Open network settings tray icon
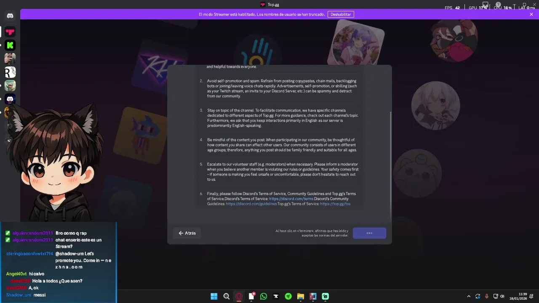The image size is (539, 303). click(496, 296)
